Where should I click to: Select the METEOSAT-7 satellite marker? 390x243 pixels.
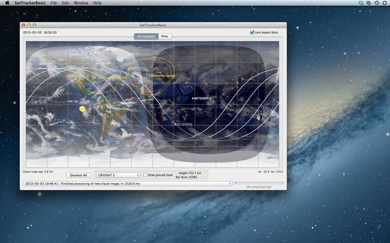click(x=193, y=99)
